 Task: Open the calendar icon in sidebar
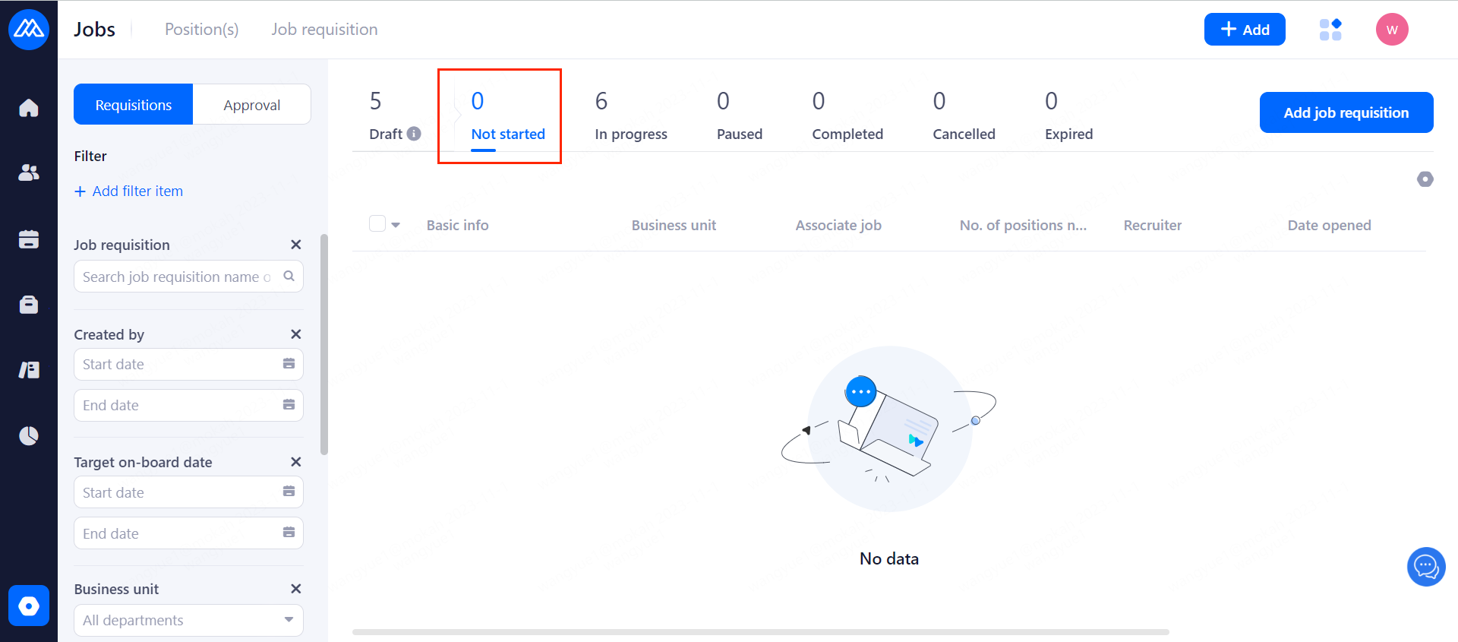pyautogui.click(x=29, y=239)
